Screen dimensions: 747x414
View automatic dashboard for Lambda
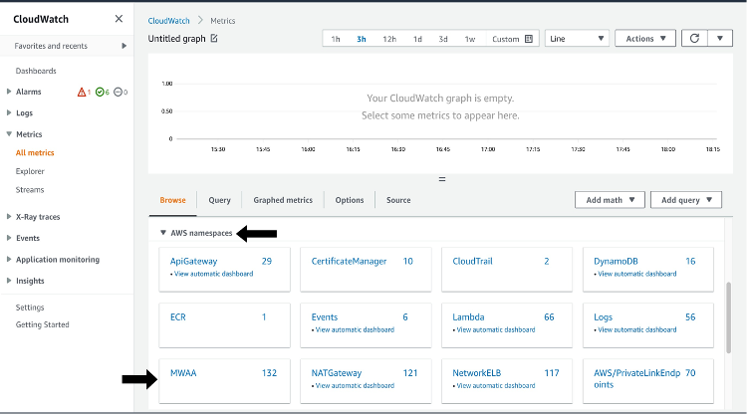click(495, 329)
